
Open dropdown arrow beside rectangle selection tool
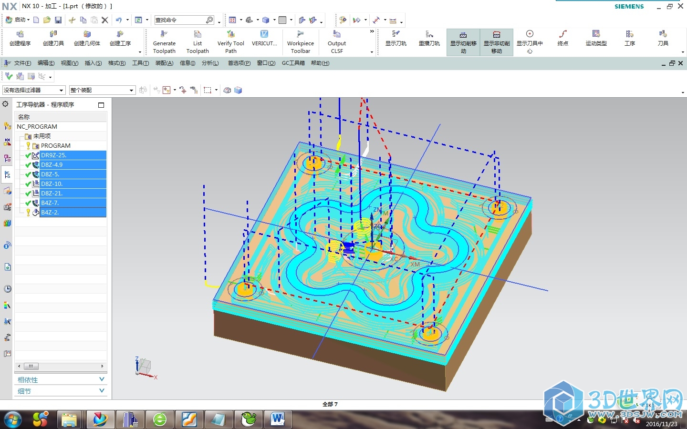pyautogui.click(x=216, y=90)
